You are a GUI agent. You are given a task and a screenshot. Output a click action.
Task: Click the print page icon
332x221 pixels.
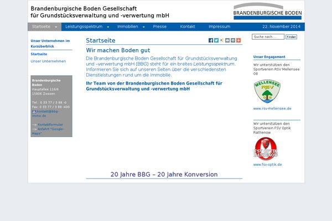coord(233,40)
